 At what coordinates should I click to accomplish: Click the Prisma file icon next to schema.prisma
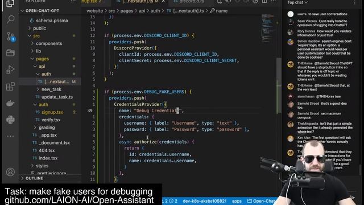(x=32, y=20)
